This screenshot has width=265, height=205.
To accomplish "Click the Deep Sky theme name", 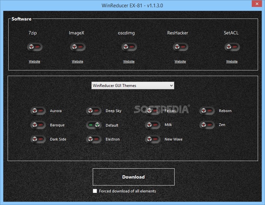I will coord(113,111).
